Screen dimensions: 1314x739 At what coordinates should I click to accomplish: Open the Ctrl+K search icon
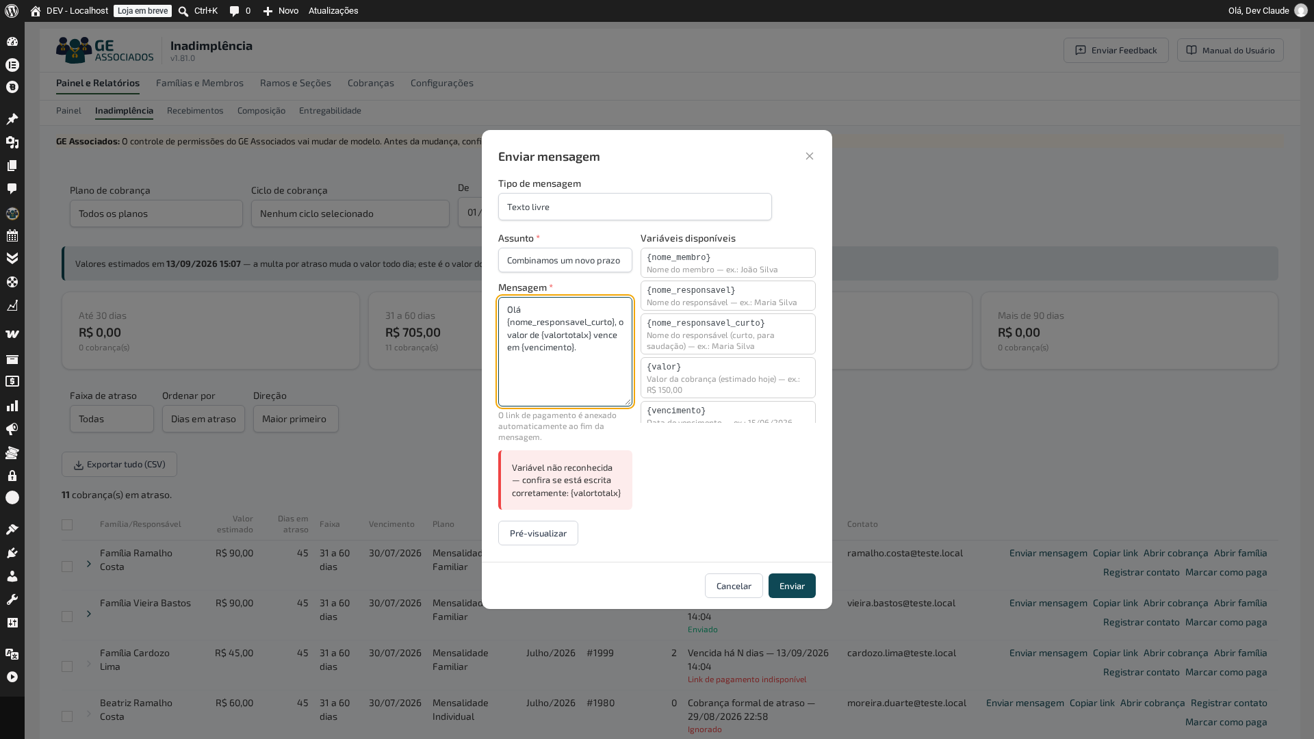coord(183,11)
